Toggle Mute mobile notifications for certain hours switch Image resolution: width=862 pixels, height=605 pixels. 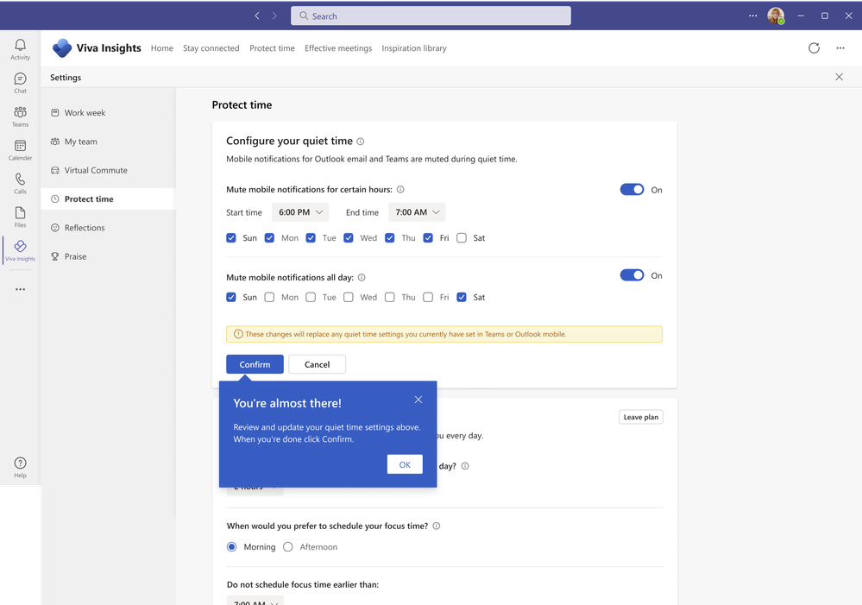pos(632,190)
